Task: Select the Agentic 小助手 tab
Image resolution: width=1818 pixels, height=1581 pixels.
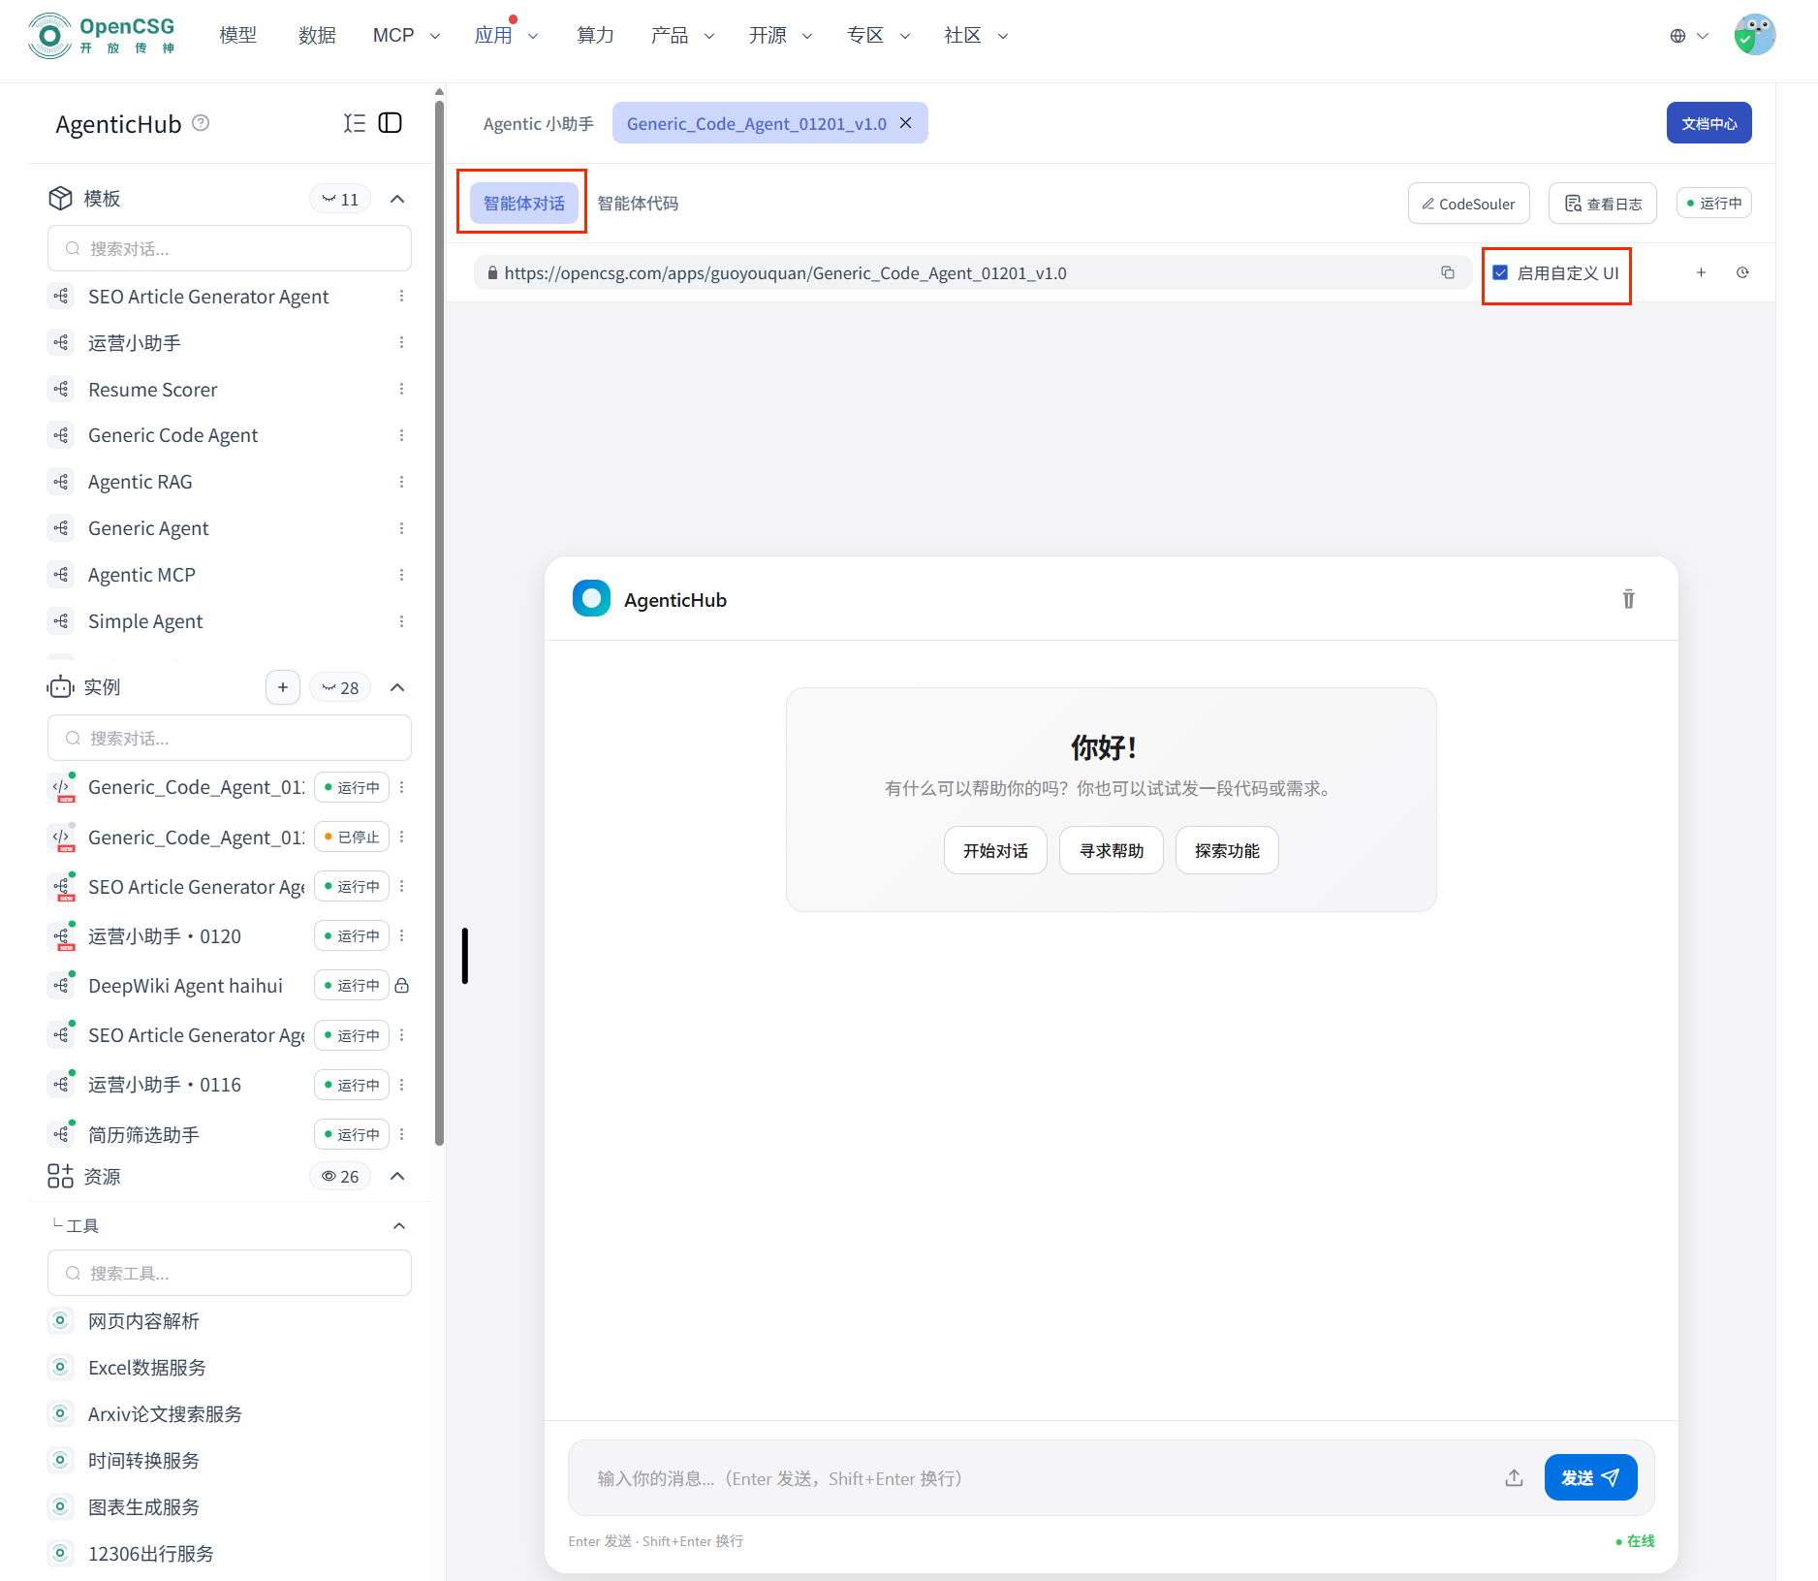Action: point(538,124)
